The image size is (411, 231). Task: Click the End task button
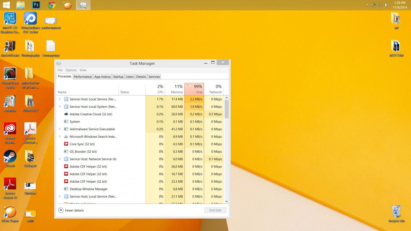pos(215,210)
